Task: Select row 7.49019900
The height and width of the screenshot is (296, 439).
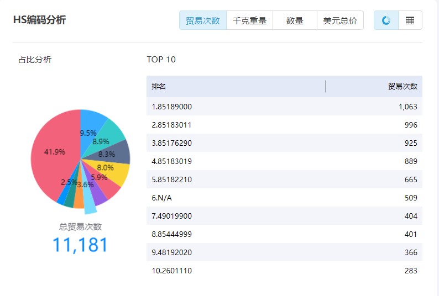Action: pos(284,216)
